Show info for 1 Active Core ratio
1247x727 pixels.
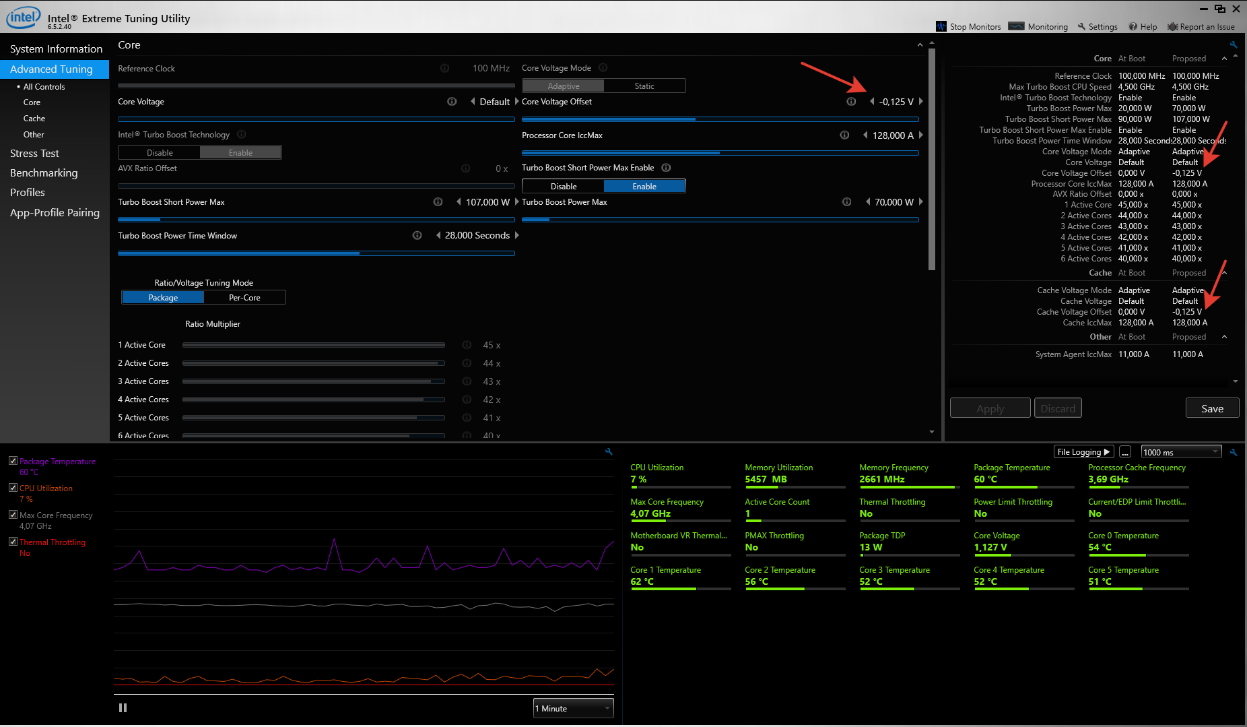coord(467,345)
